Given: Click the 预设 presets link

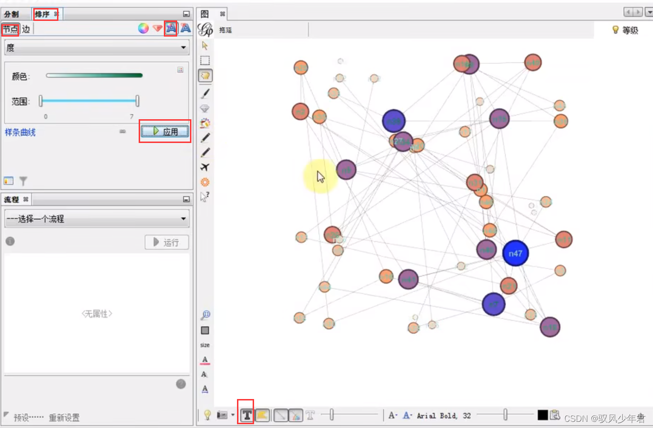Looking at the screenshot, I should 28,418.
